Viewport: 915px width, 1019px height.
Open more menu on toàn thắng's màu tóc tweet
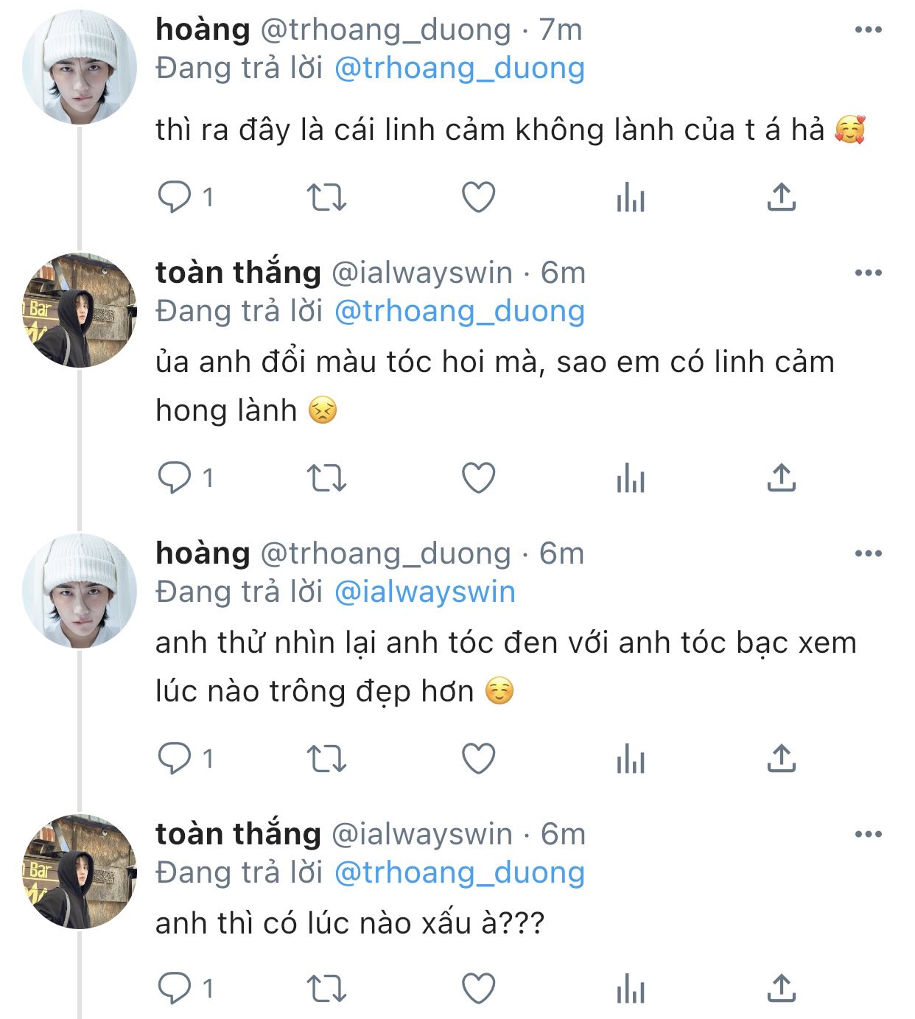point(868,273)
